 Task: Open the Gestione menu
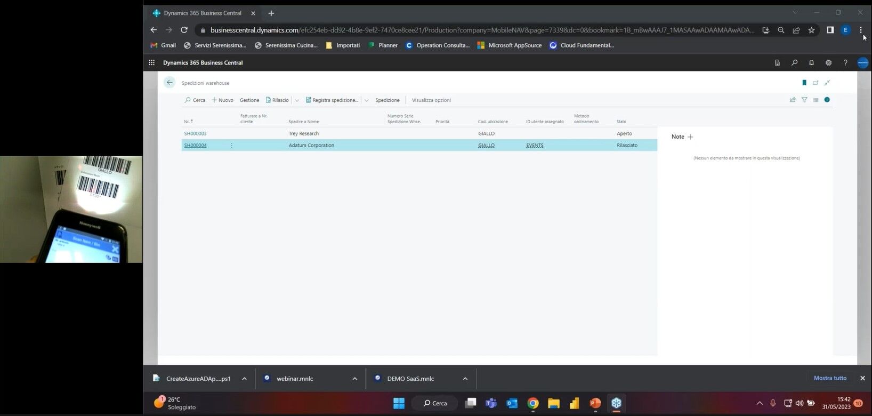click(x=249, y=100)
